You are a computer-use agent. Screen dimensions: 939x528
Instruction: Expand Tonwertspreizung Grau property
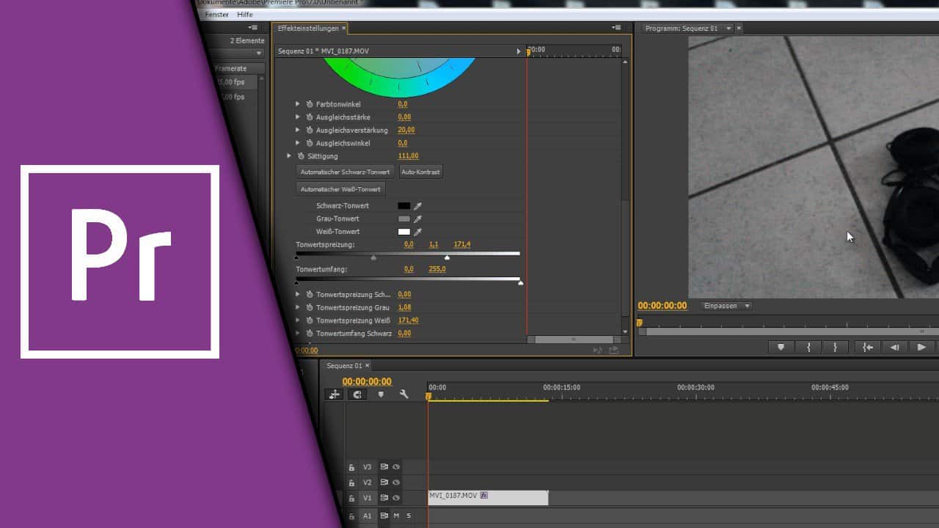(298, 307)
